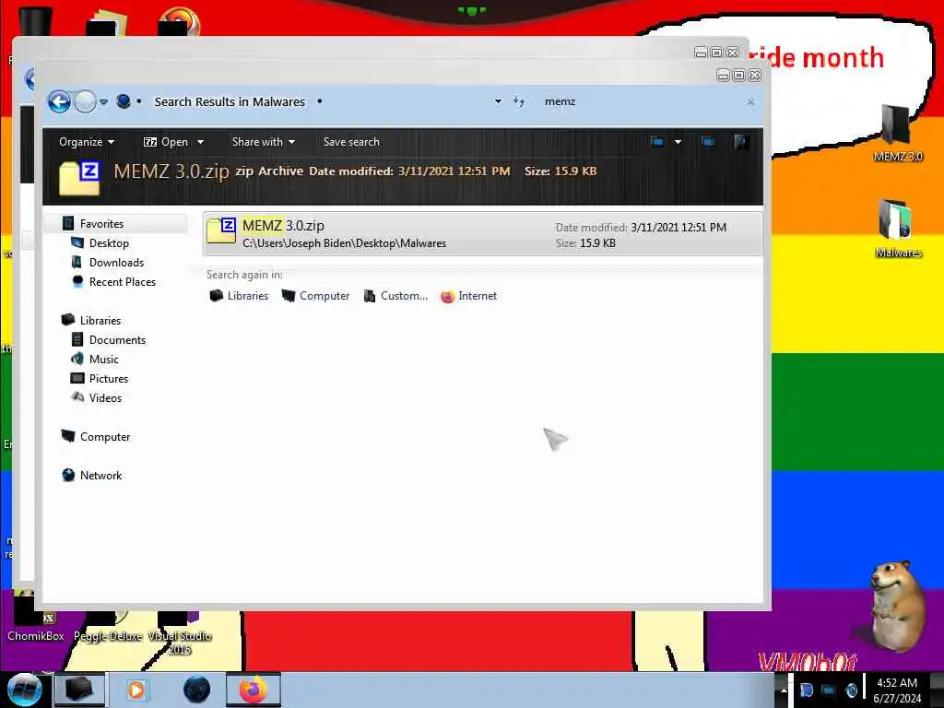
Task: Click the file path C:\Users\Joseph Biden\Desktop\Malwares
Action: 345,243
